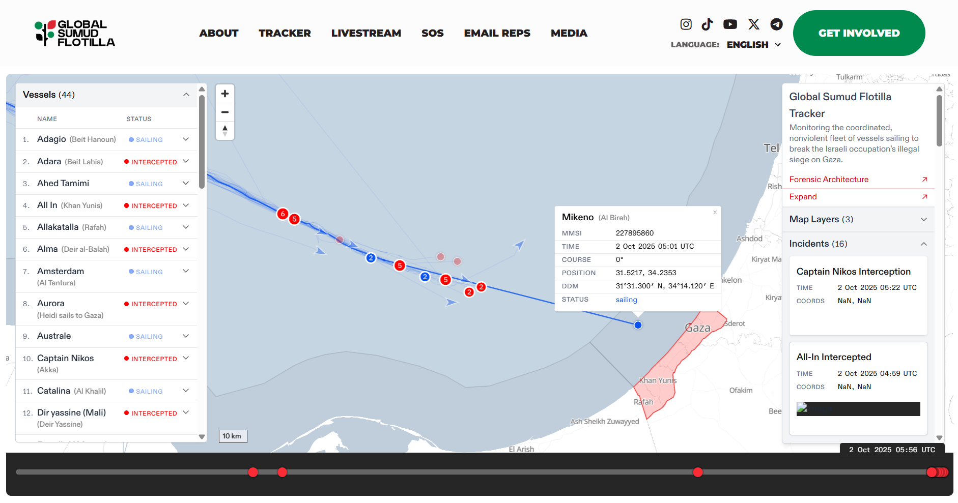958x503 pixels.
Task: Select the Captain Nikos vessel row
Action: [x=106, y=364]
